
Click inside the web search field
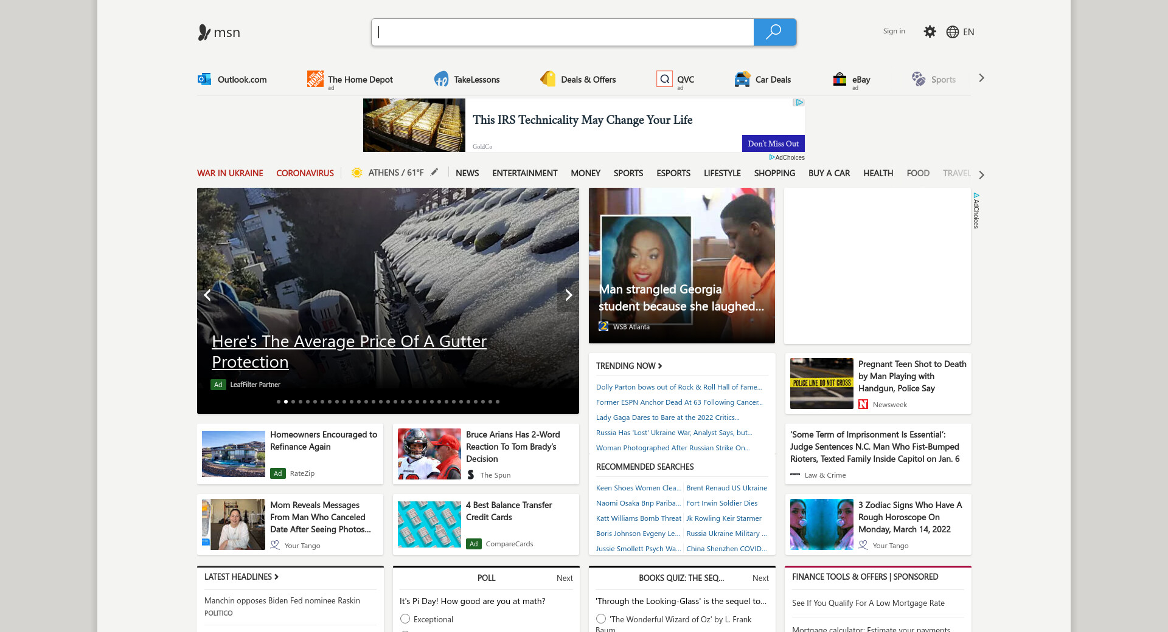(563, 32)
